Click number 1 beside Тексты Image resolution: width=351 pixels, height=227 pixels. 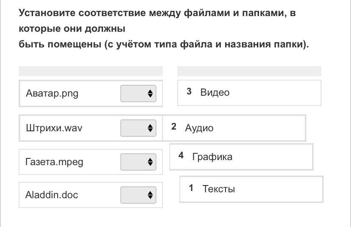pyautogui.click(x=191, y=188)
